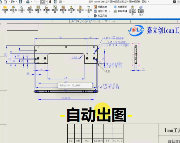Click the 签名 title block cell
Image resolution: width=180 pixels, height=143 pixels.
pyautogui.click(x=108, y=141)
